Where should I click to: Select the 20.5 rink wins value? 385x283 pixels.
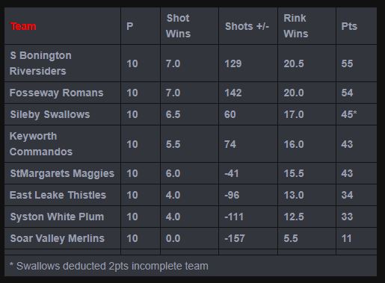coord(294,63)
